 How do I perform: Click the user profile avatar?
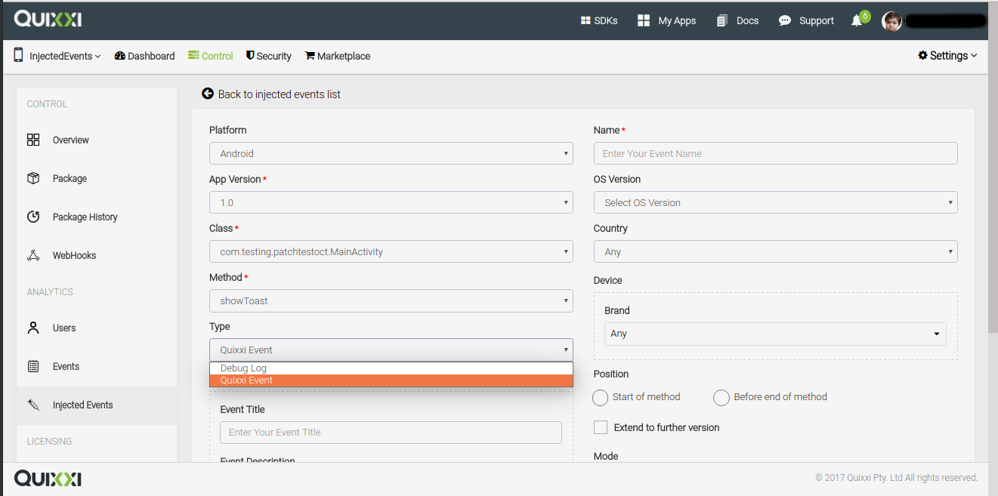point(892,21)
